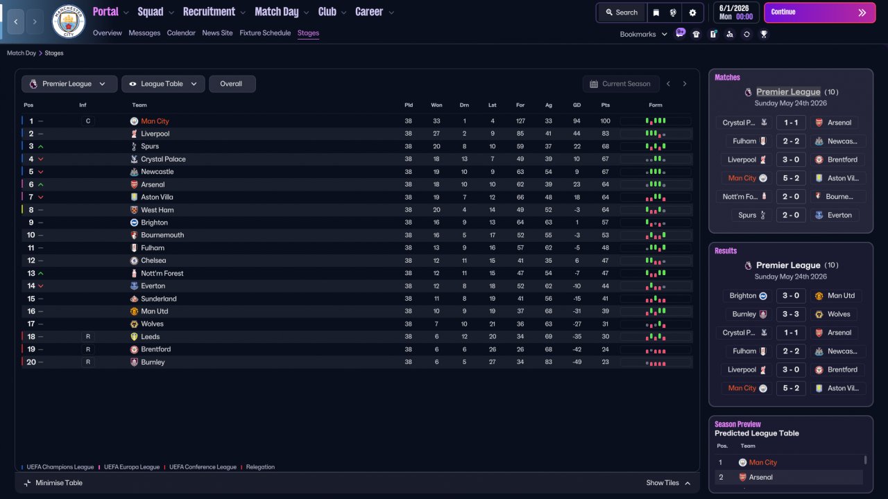The image size is (888, 499).
Task: Open the kit shirt shortcut icon
Action: (697, 34)
